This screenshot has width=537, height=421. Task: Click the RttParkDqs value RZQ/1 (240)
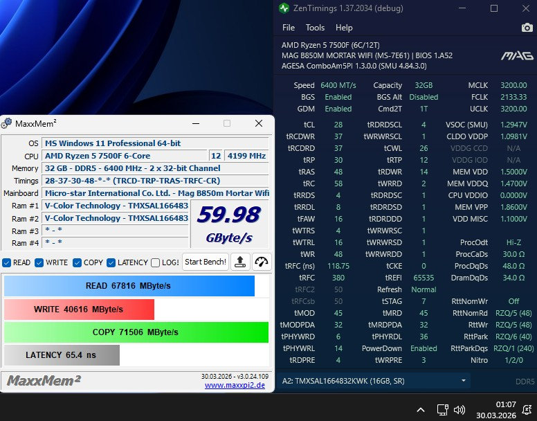click(x=513, y=348)
